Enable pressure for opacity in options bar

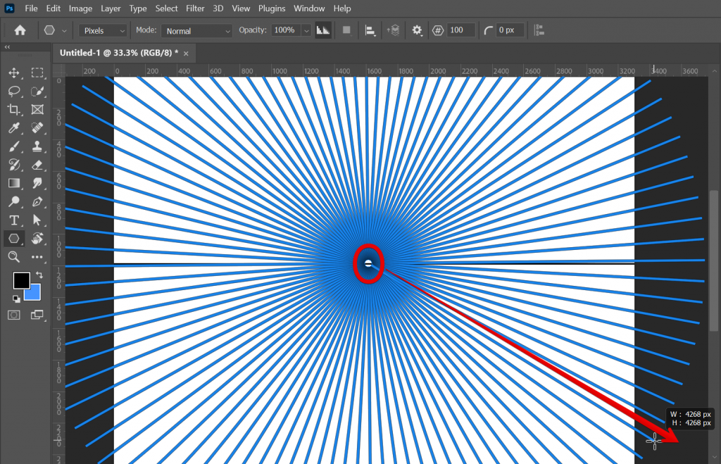coord(323,30)
